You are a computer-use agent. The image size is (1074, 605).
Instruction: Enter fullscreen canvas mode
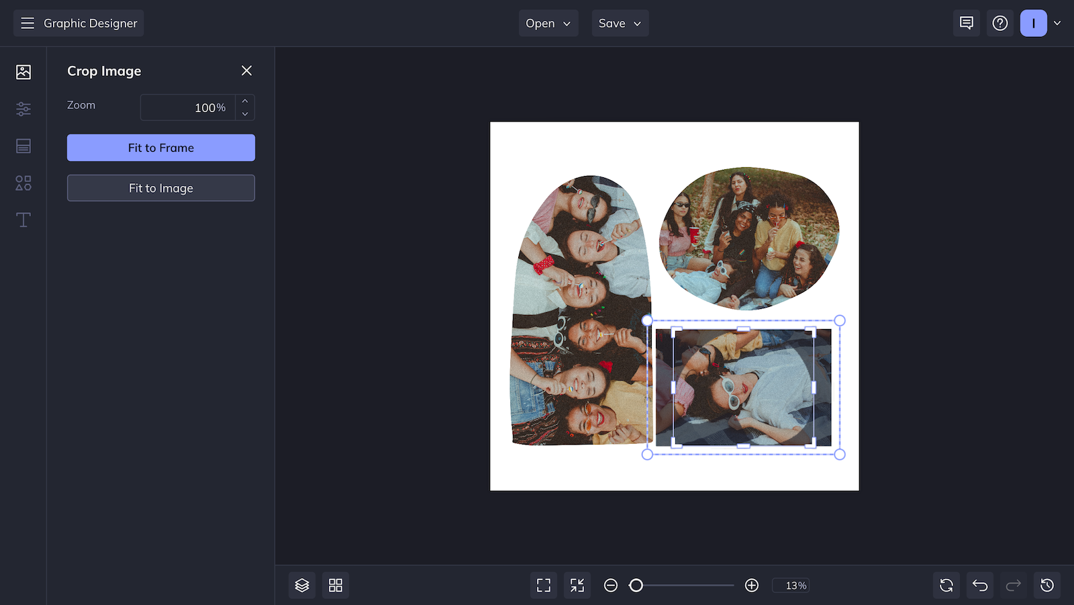pyautogui.click(x=543, y=585)
